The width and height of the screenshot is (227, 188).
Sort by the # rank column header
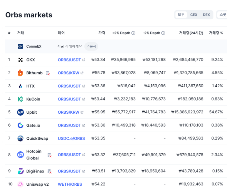pyautogui.click(x=9, y=33)
